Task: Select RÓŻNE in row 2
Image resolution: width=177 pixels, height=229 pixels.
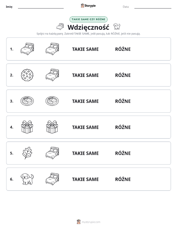Action: pos(123,75)
